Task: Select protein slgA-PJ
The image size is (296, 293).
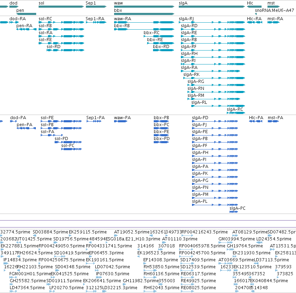Action: (199, 125)
